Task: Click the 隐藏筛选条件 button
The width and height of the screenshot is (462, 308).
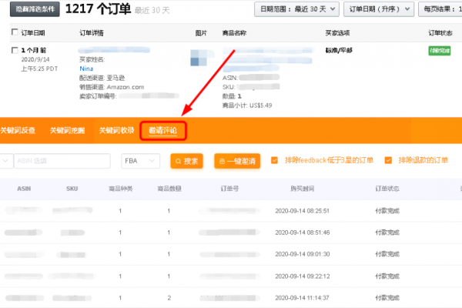Action: point(35,9)
